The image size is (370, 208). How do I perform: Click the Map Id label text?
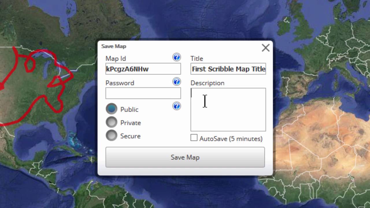[x=116, y=58]
